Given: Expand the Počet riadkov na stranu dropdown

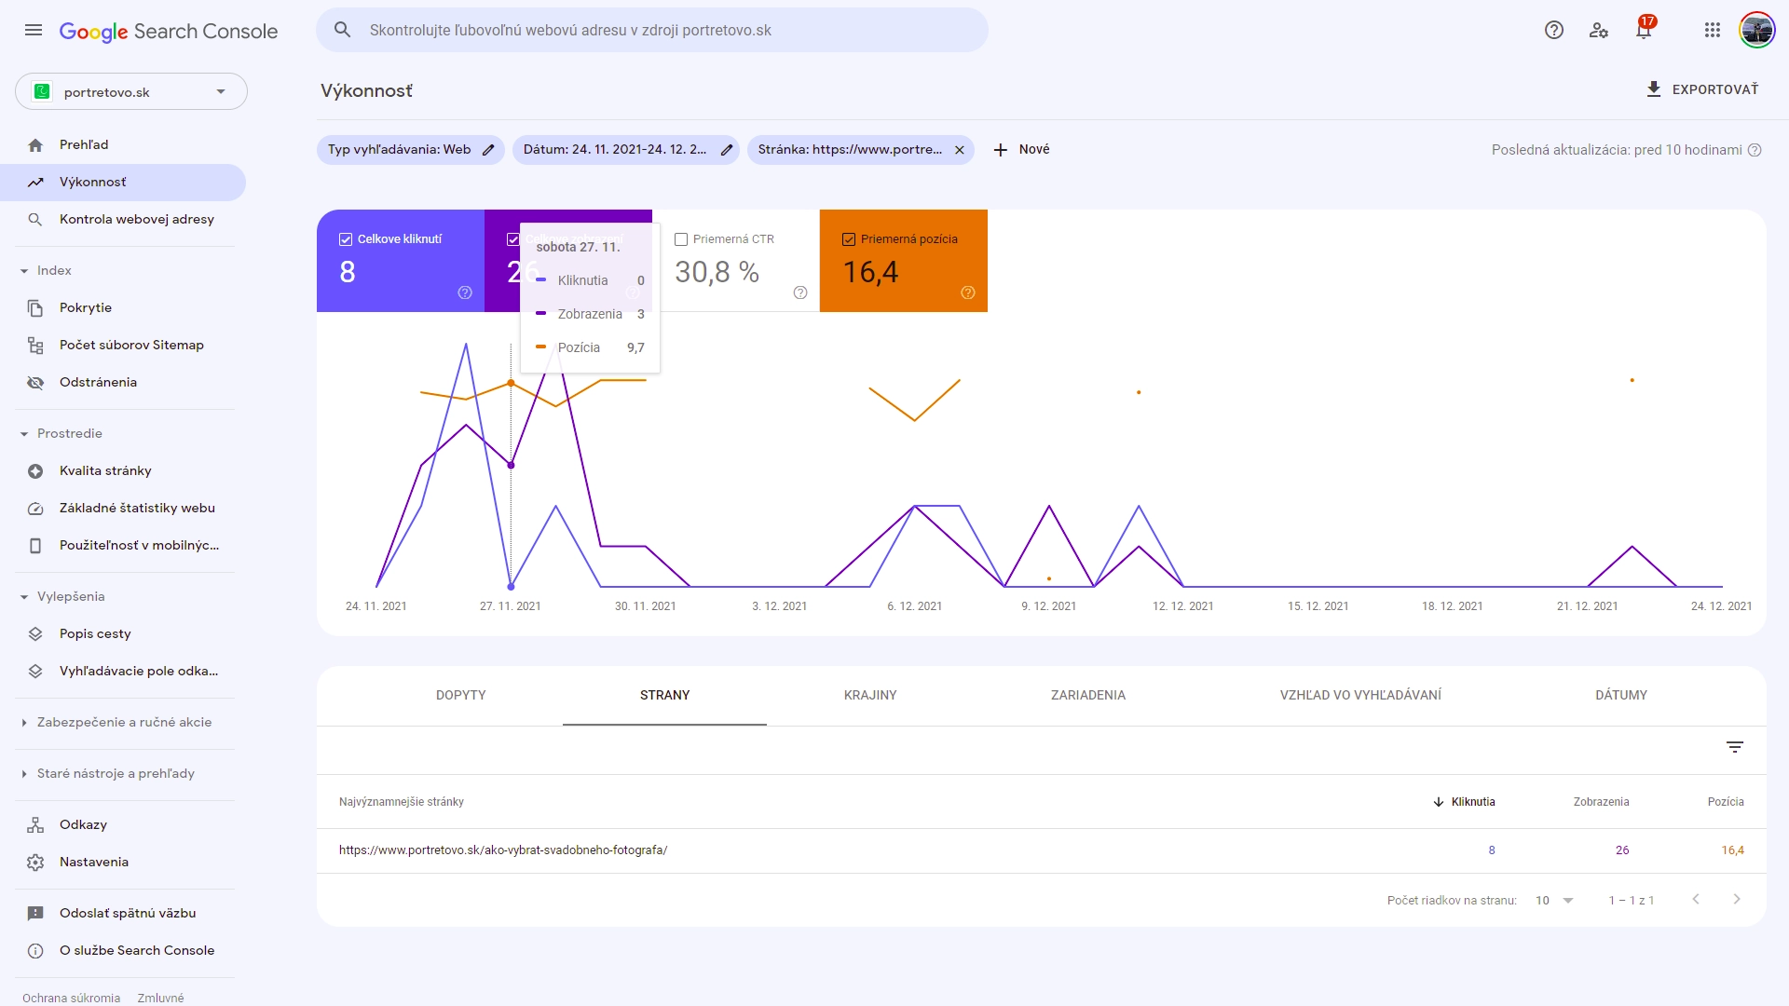Looking at the screenshot, I should (1568, 899).
